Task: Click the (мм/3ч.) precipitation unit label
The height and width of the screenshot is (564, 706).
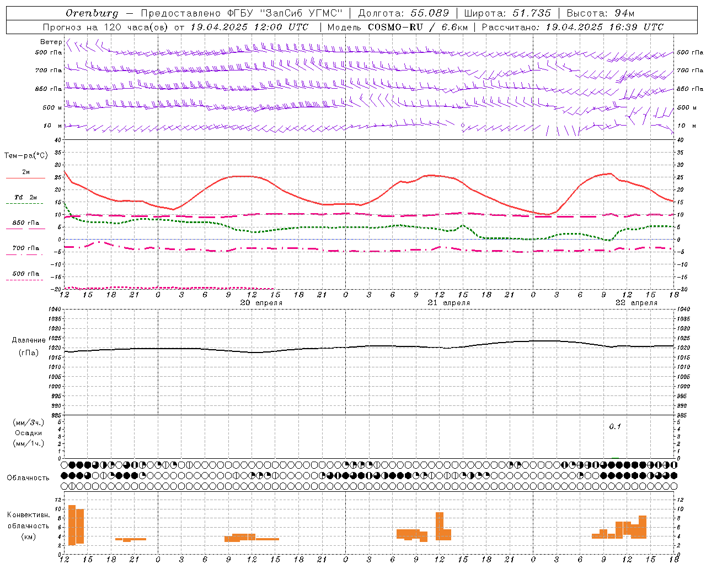Action: coord(29,423)
